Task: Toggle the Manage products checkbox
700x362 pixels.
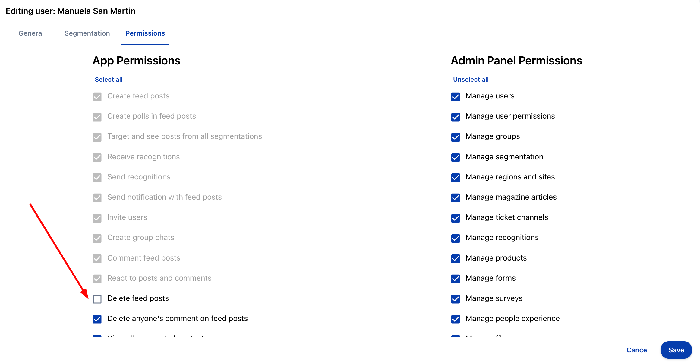Action: coord(455,258)
